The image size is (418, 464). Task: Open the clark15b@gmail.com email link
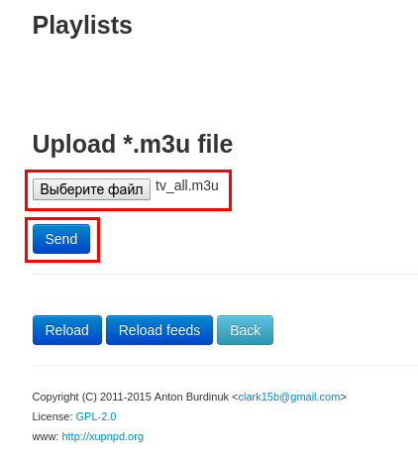[289, 397]
